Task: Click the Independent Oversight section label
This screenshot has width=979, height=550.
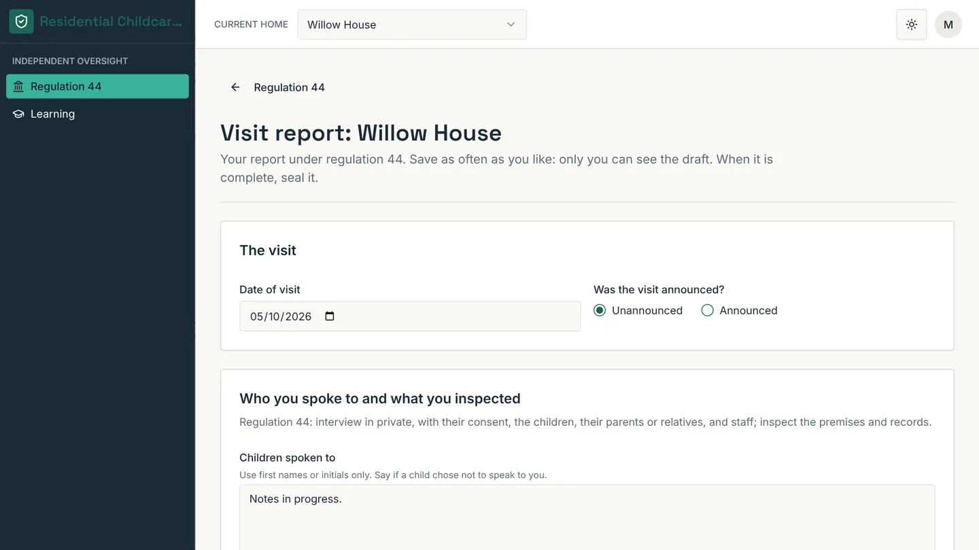Action: click(70, 61)
